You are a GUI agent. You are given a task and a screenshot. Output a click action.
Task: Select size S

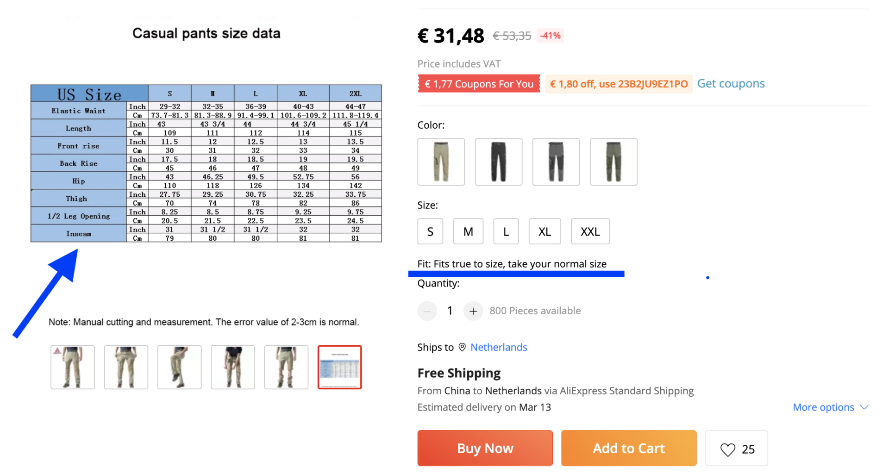(430, 231)
